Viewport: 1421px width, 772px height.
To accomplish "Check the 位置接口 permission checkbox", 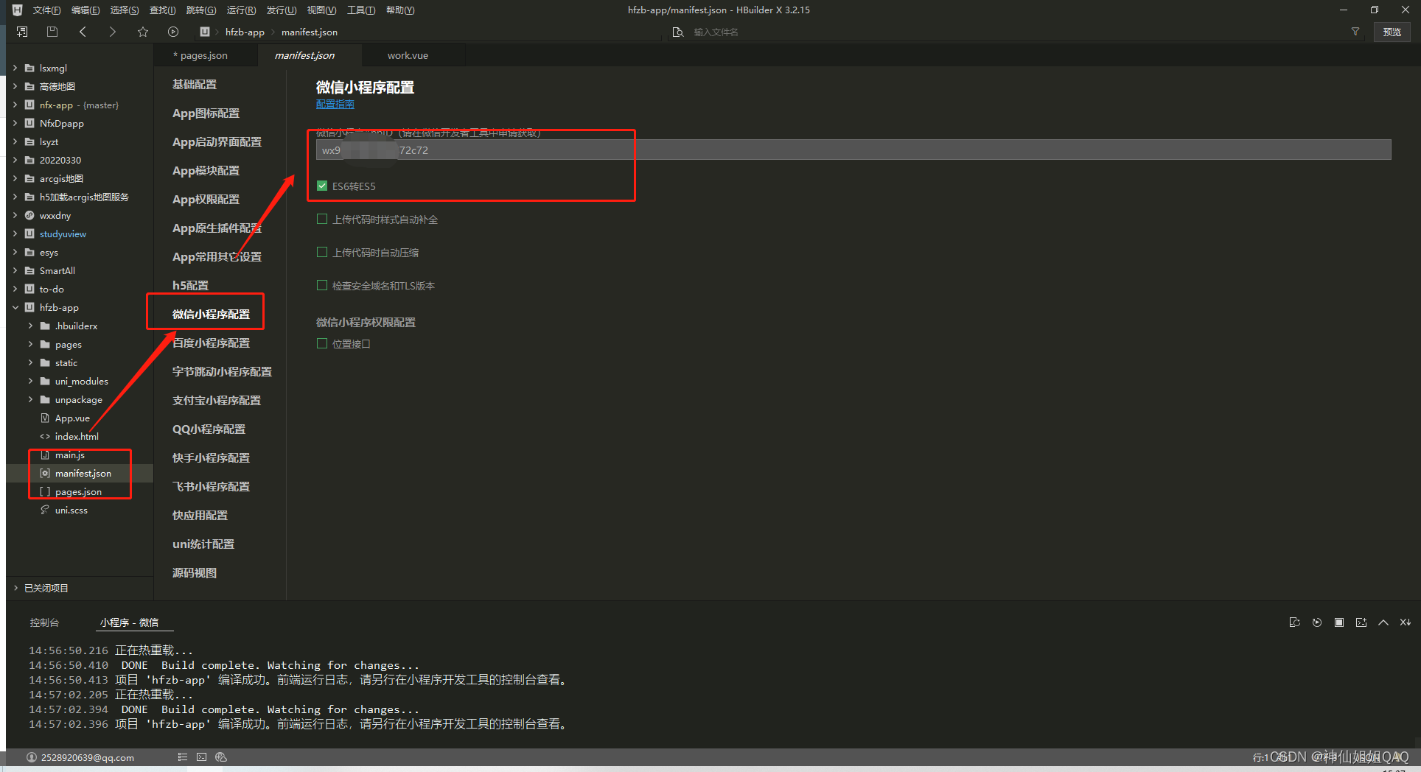I will point(322,343).
